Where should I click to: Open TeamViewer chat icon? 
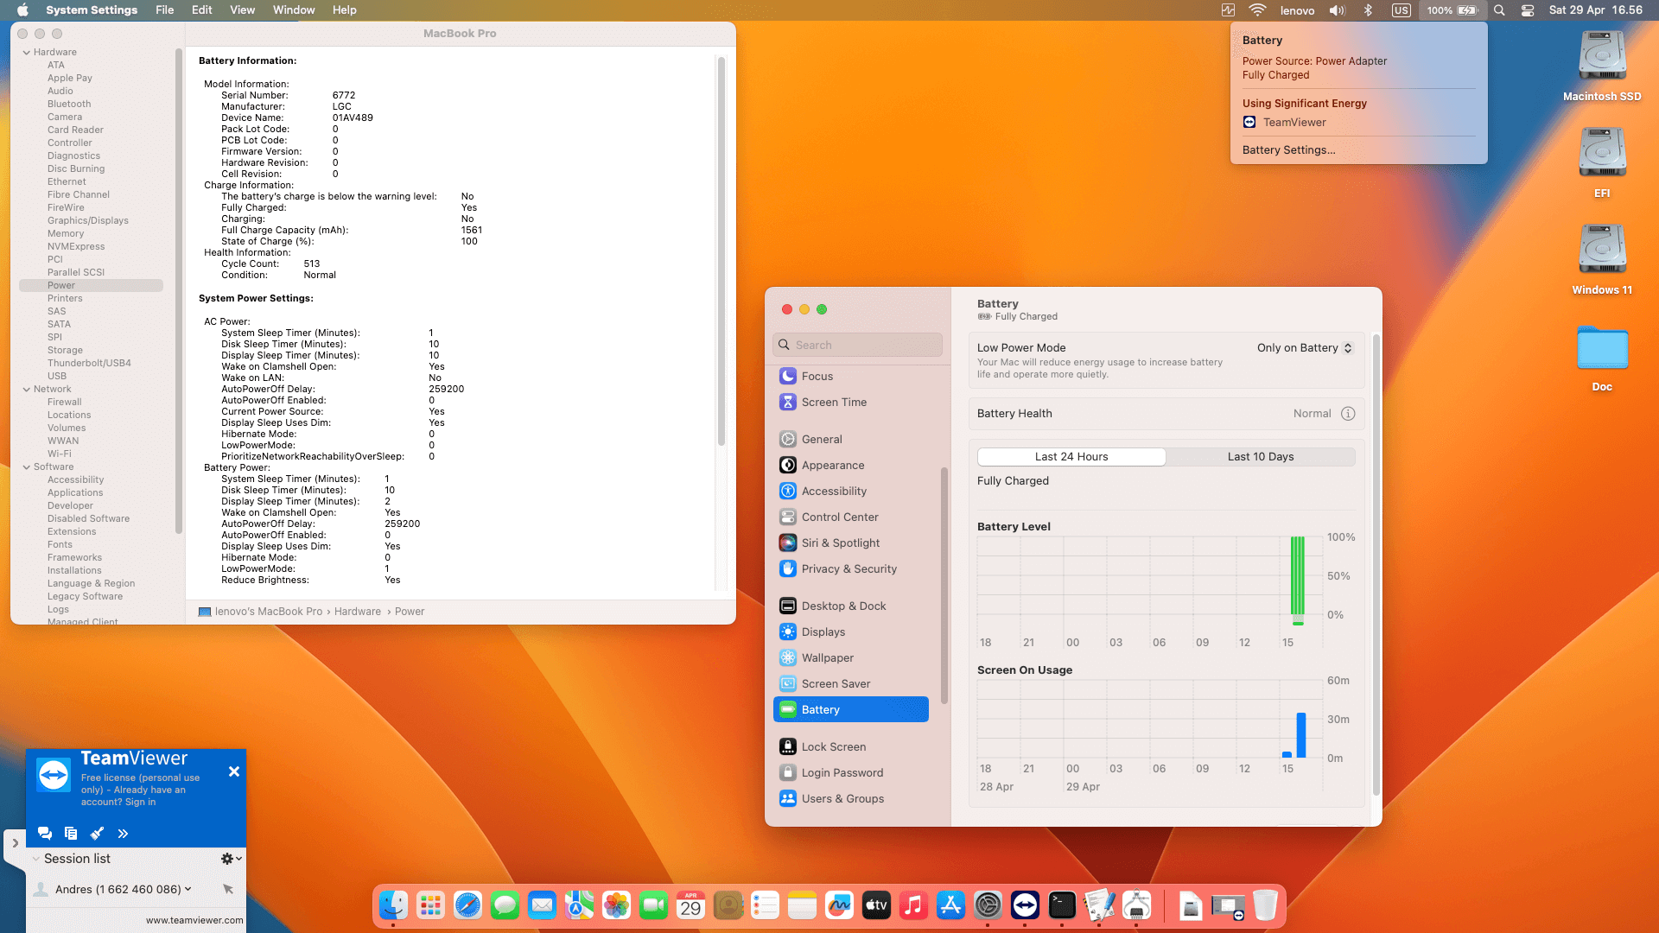pyautogui.click(x=45, y=834)
